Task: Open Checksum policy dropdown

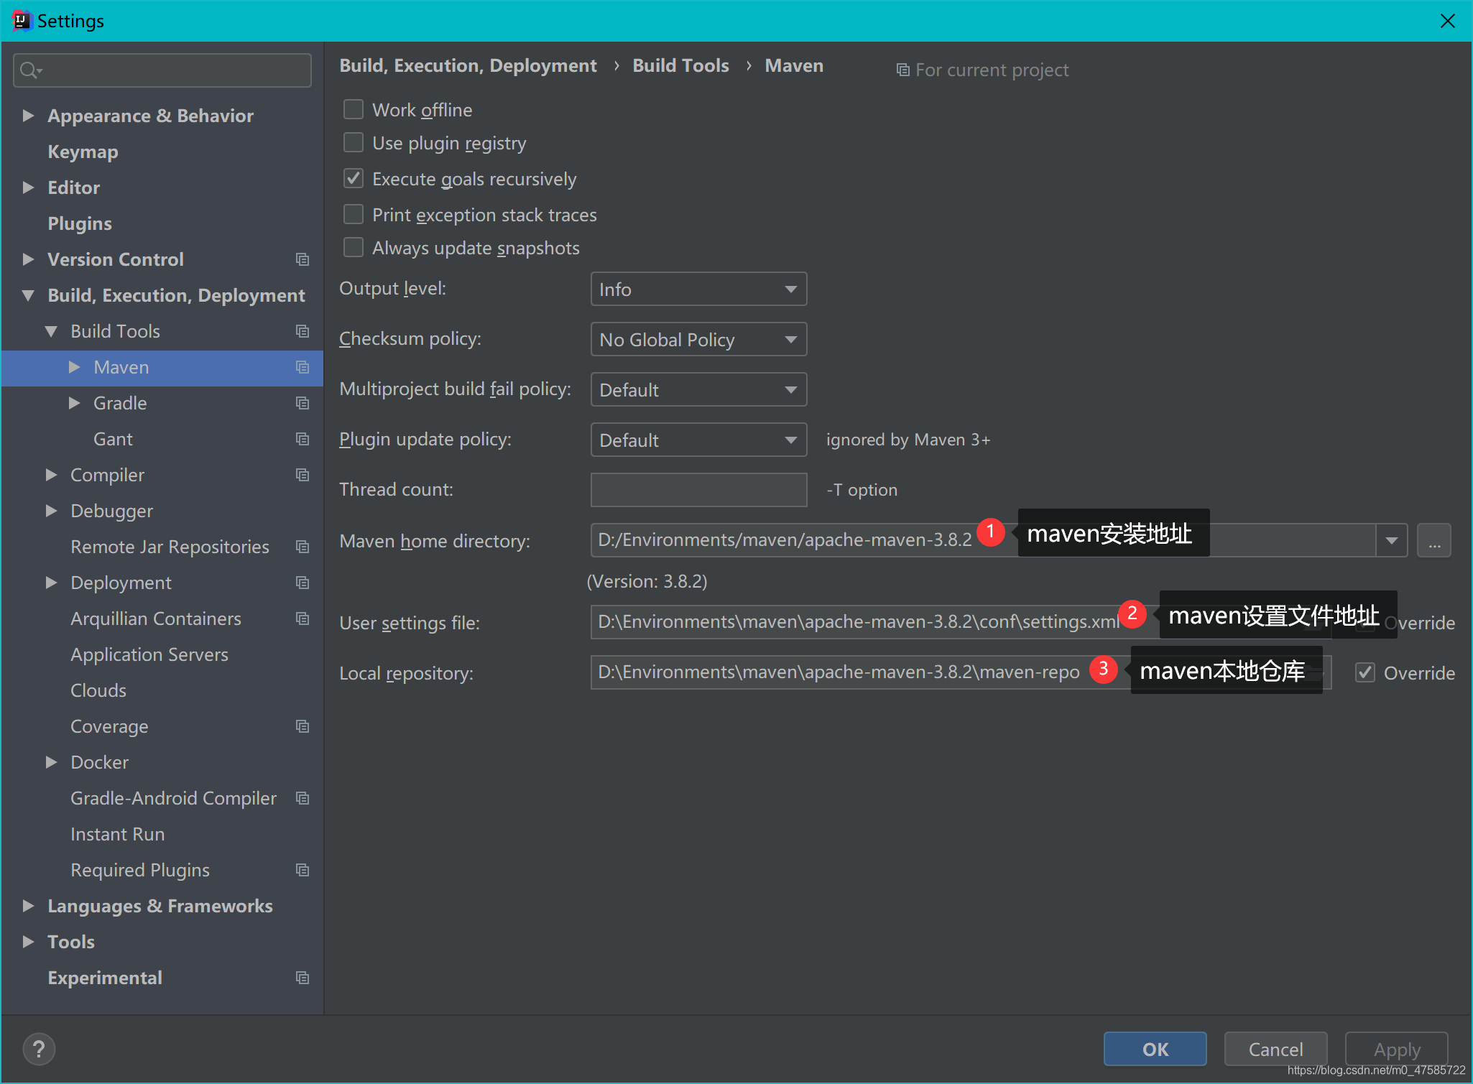Action: pos(698,339)
